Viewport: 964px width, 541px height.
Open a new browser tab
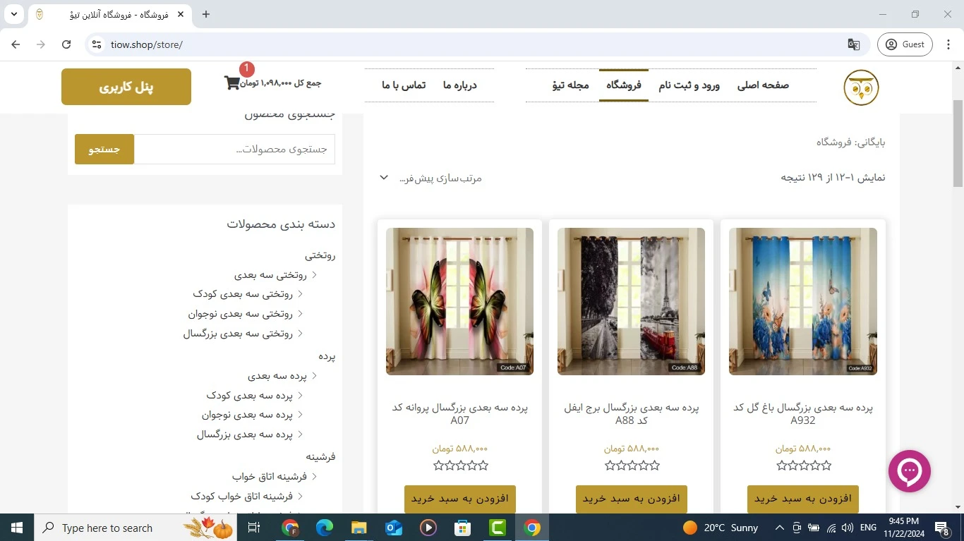pyautogui.click(x=206, y=14)
